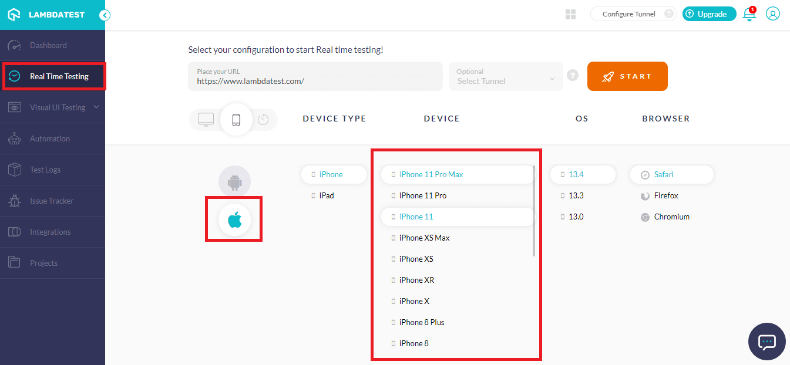The width and height of the screenshot is (790, 365).
Task: Select the Android OS icon
Action: [x=234, y=182]
